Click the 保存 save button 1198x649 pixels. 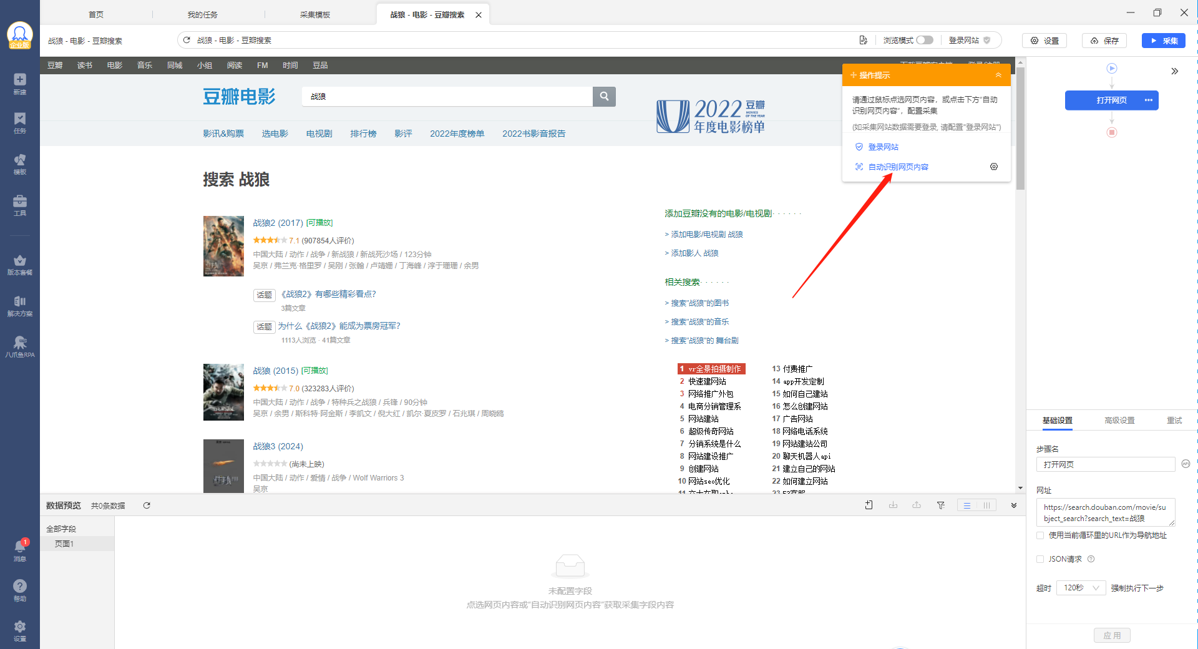coord(1104,41)
